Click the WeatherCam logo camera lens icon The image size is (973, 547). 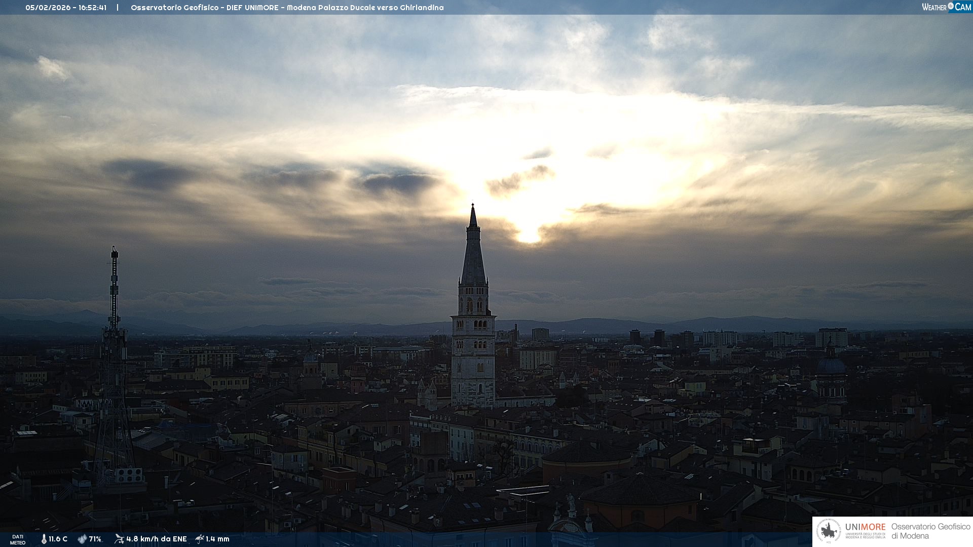tap(951, 6)
